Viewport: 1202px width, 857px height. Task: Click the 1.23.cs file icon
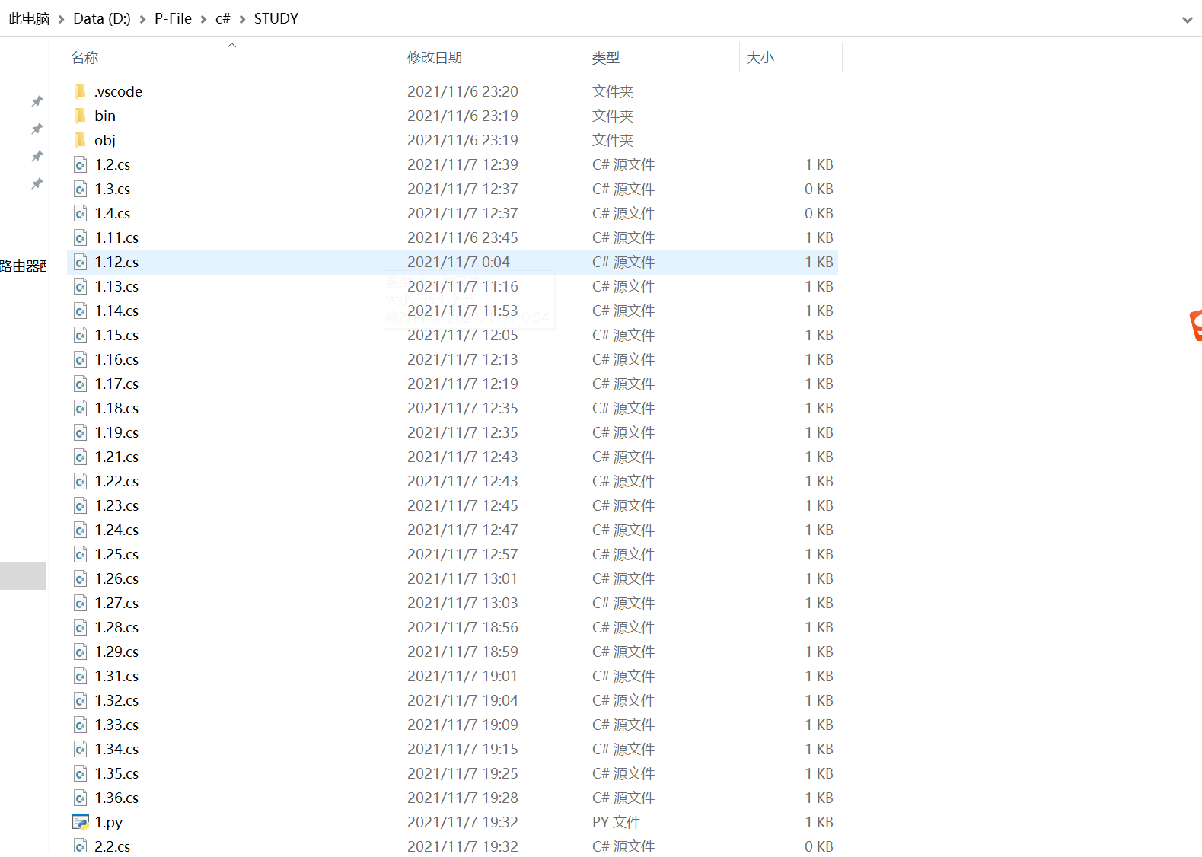pos(80,505)
